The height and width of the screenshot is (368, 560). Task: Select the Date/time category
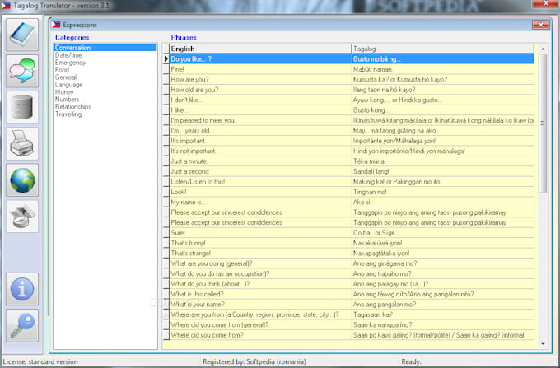point(68,55)
